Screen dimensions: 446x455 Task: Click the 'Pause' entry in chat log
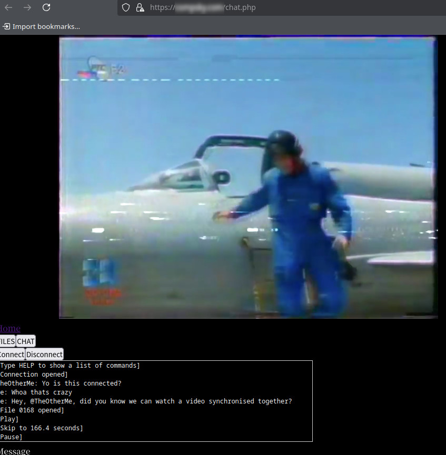pyautogui.click(x=11, y=437)
